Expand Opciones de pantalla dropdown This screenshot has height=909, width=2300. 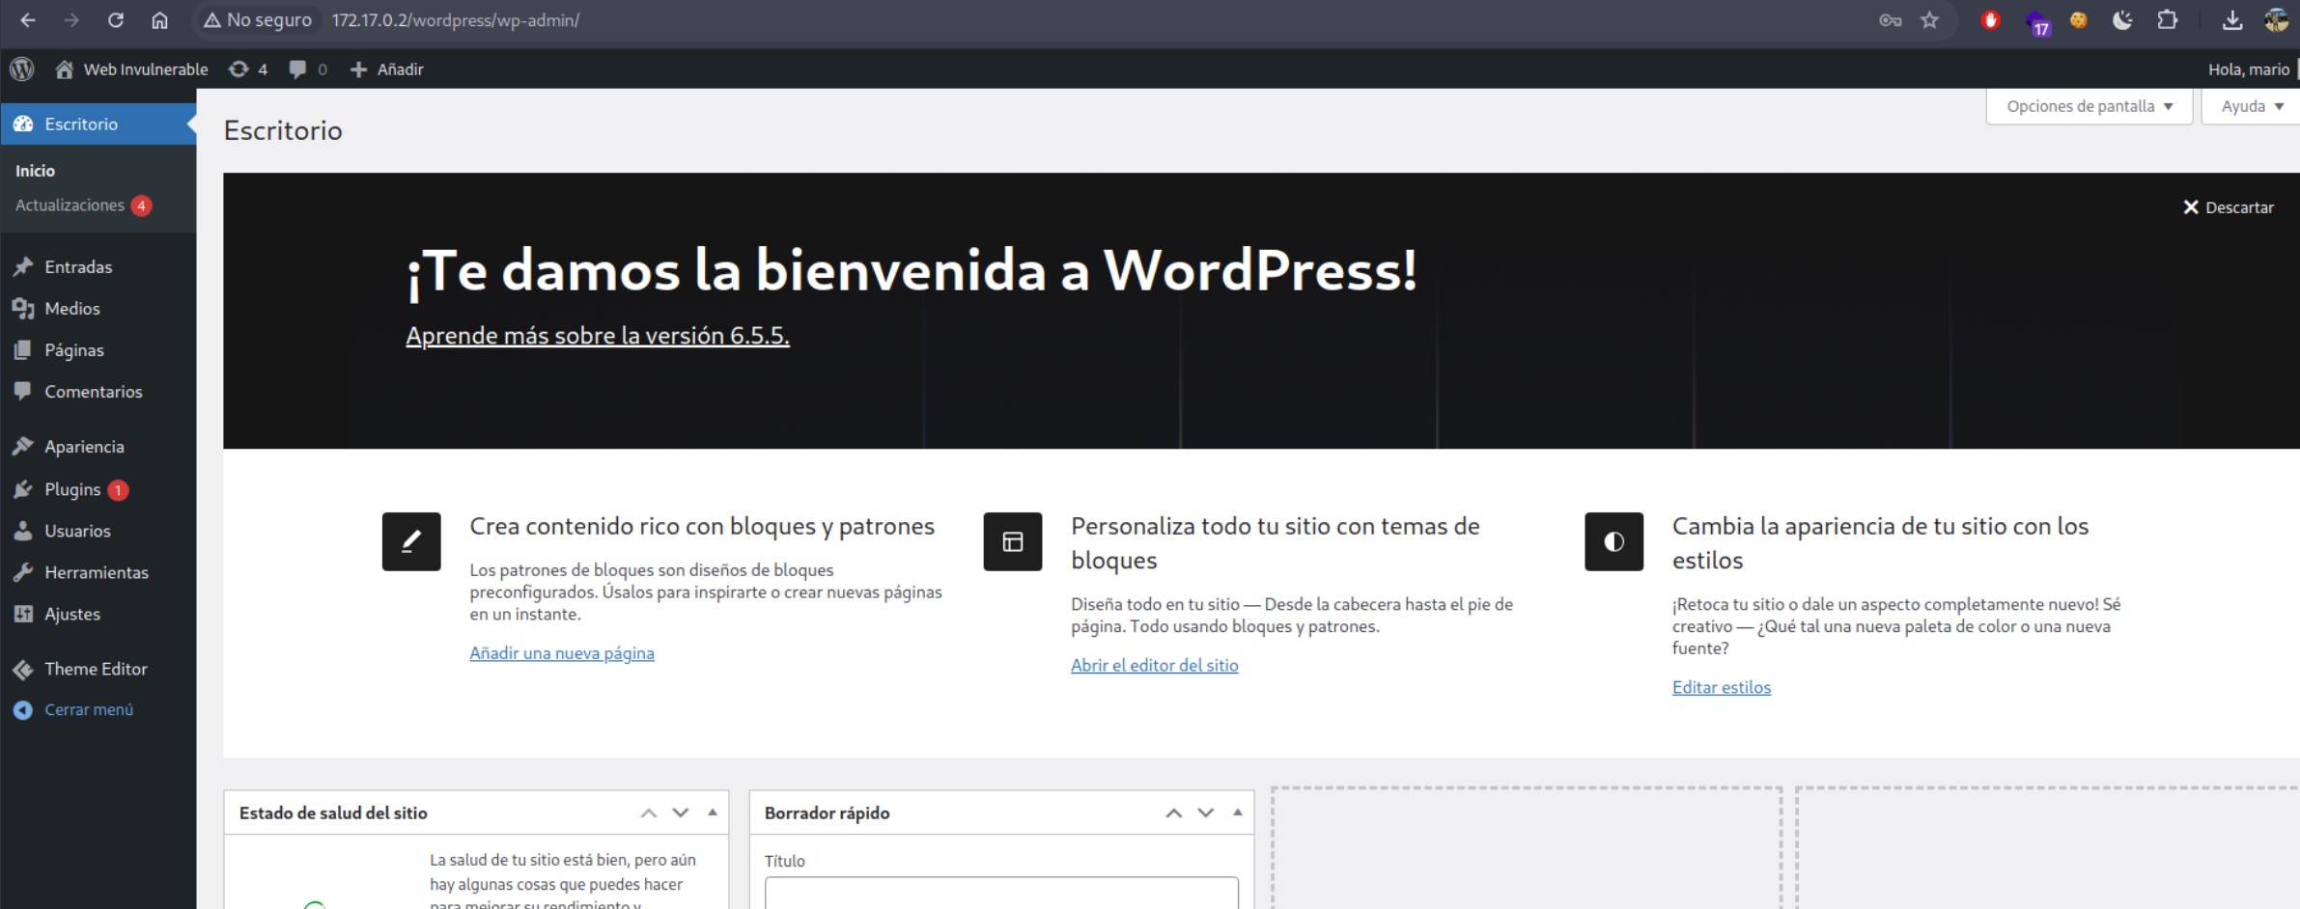tap(2090, 106)
